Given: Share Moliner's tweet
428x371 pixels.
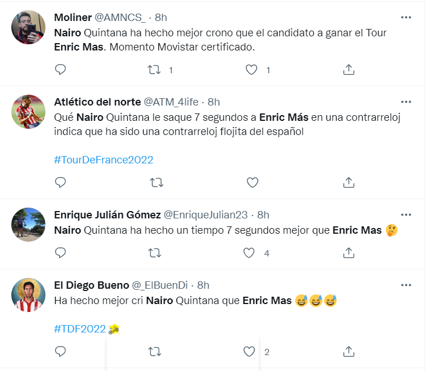Looking at the screenshot, I should 349,70.
